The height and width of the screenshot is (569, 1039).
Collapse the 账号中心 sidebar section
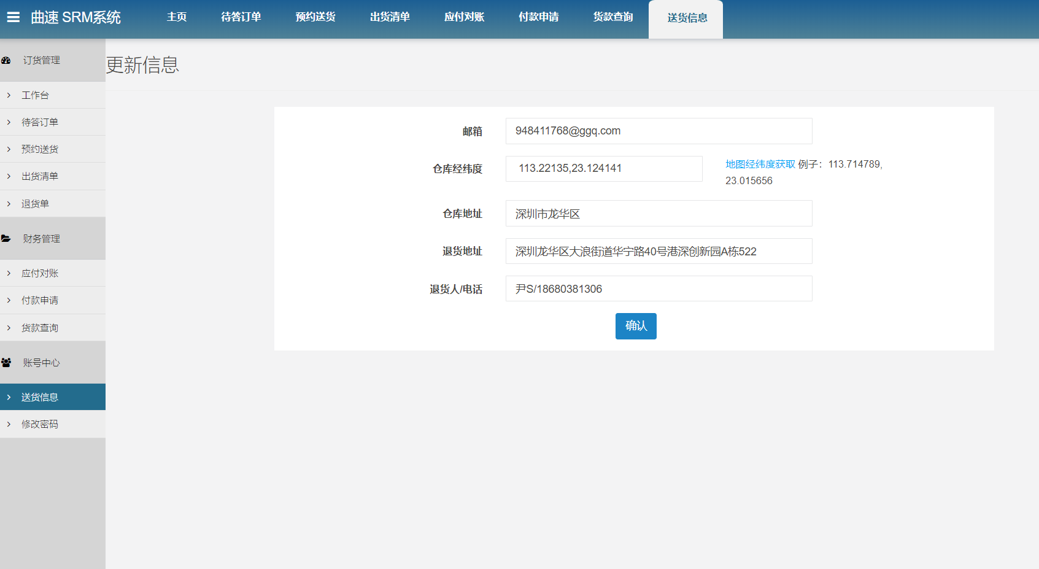coord(53,363)
